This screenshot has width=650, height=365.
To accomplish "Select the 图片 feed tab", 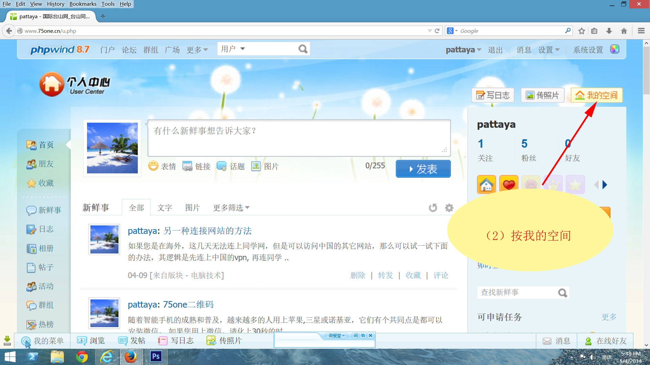I will tap(192, 208).
